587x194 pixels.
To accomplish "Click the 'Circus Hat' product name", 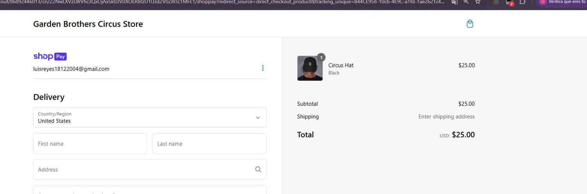I will [341, 65].
